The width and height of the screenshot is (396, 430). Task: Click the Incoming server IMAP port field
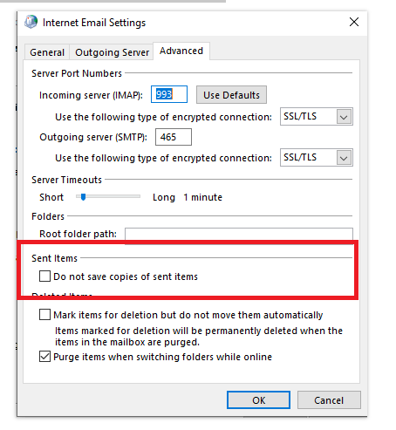pyautogui.click(x=169, y=94)
